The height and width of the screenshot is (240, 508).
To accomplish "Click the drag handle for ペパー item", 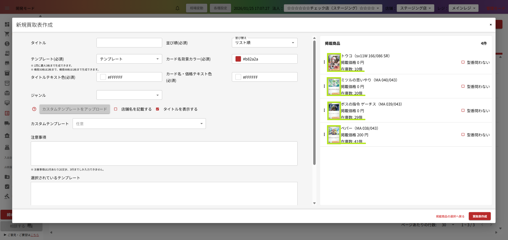I will click(324, 134).
